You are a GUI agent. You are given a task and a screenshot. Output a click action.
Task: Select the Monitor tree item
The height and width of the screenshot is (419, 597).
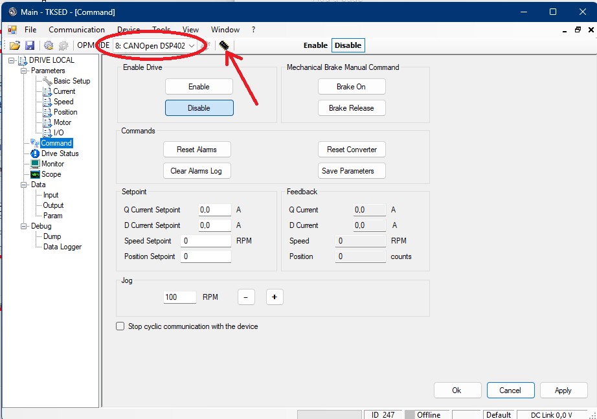pyautogui.click(x=52, y=164)
